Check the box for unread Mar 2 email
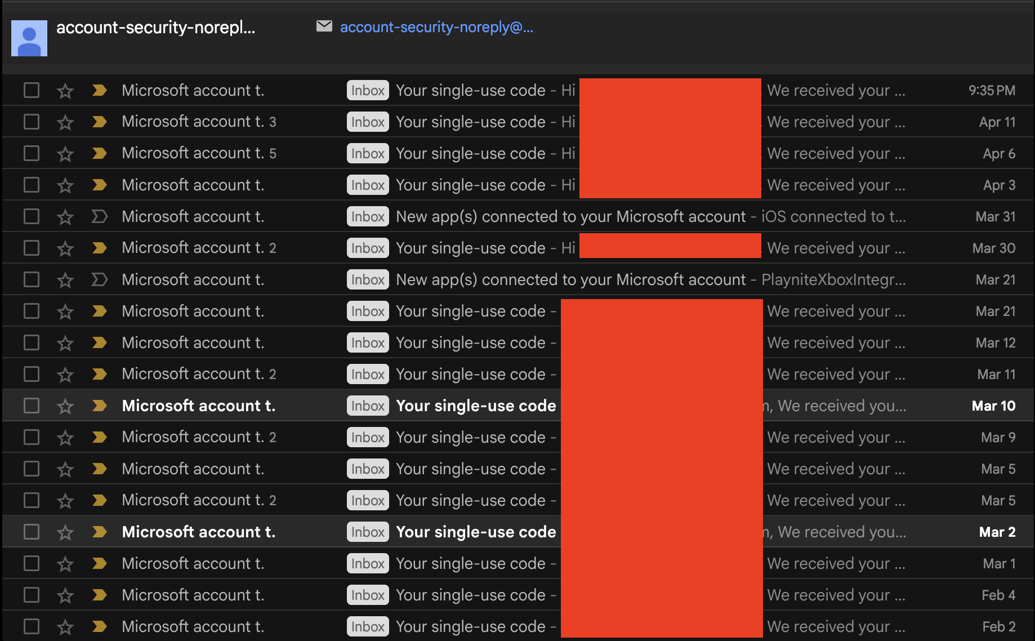 [x=32, y=532]
